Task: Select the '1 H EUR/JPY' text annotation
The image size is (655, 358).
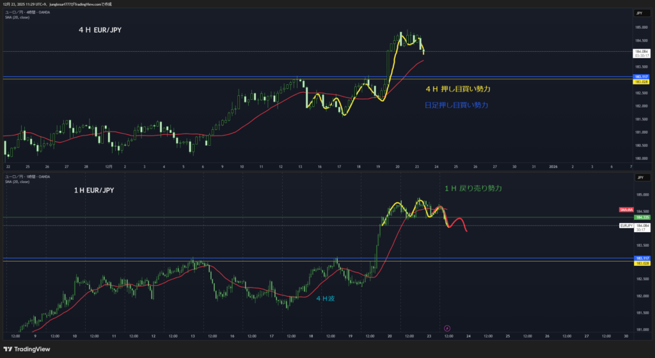Action: point(97,191)
